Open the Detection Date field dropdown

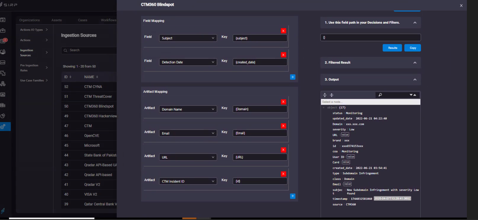coord(188,62)
